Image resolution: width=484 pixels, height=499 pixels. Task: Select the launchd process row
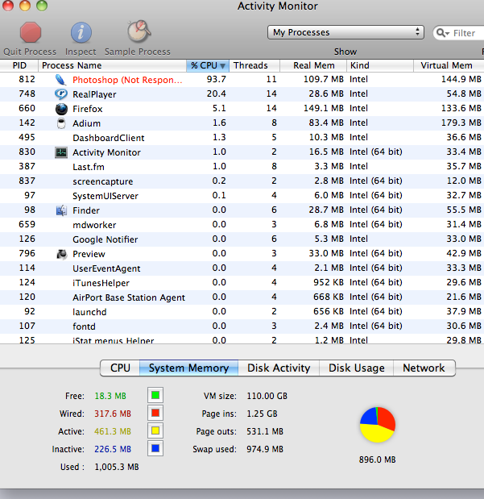click(x=242, y=312)
